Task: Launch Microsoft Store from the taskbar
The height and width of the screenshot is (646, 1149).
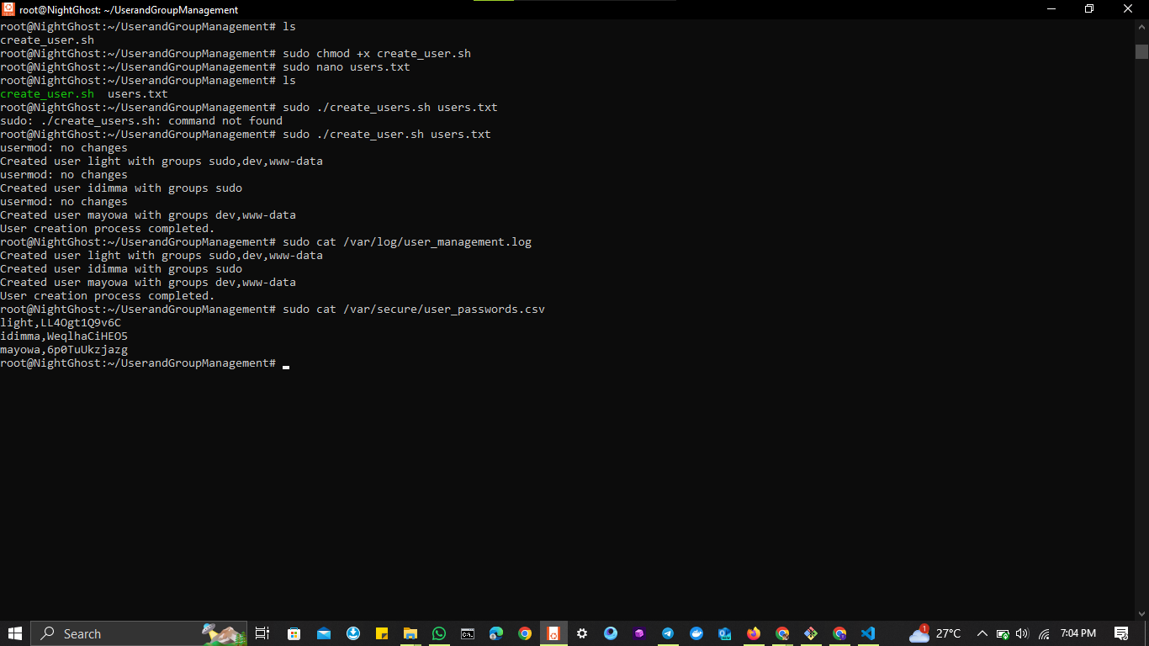Action: pyautogui.click(x=294, y=633)
